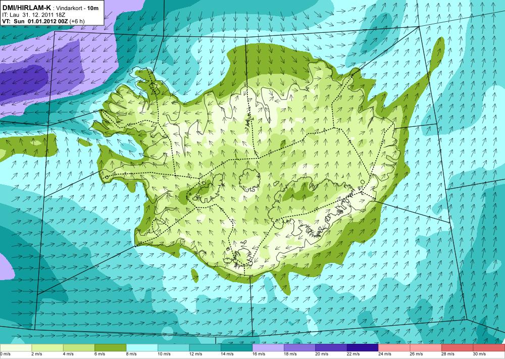Click the '2 m/s' legend label
505x359 pixels.
point(37,354)
